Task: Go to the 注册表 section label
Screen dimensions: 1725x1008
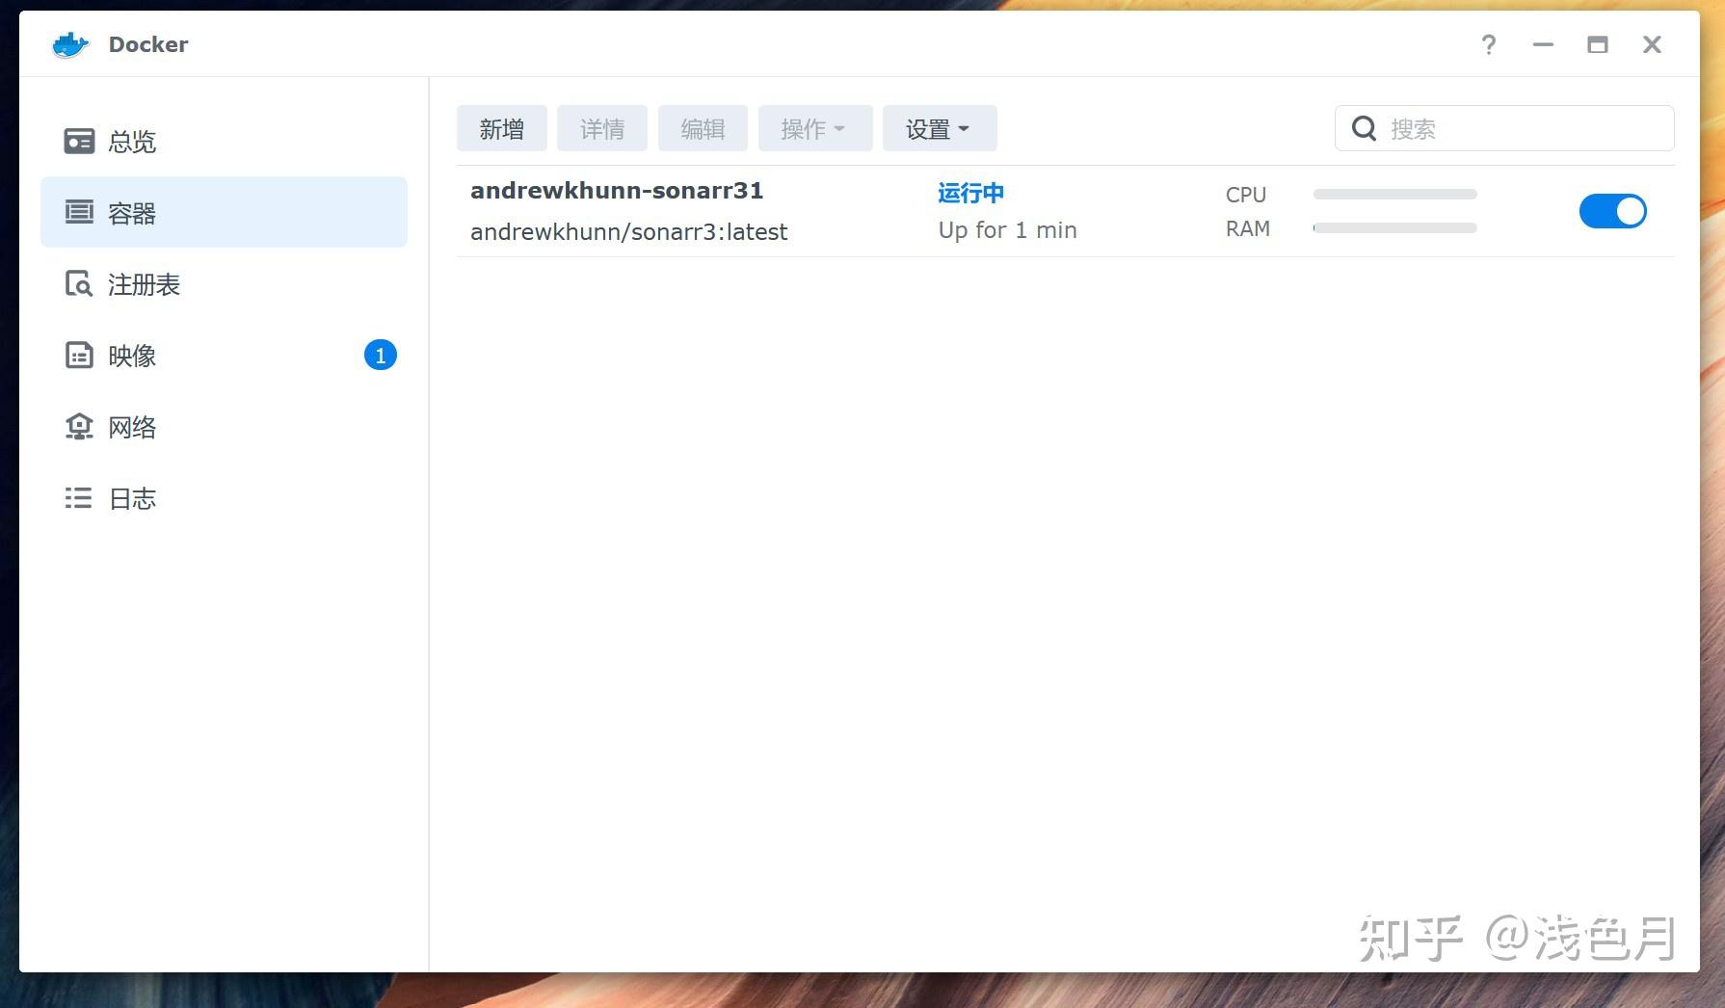Action: tap(144, 284)
